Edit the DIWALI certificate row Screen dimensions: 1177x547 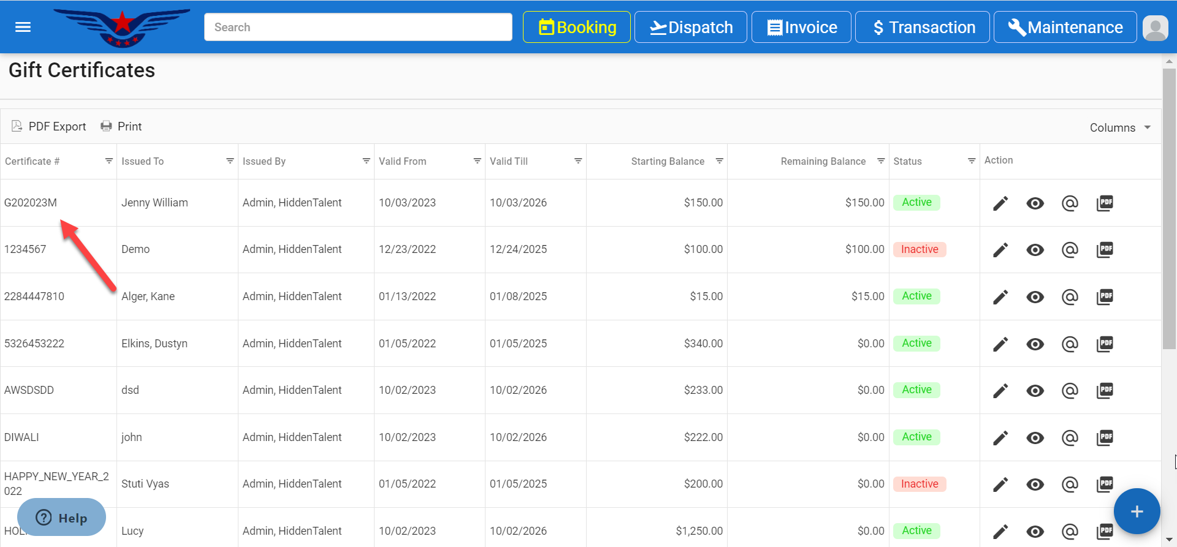pyautogui.click(x=1000, y=438)
